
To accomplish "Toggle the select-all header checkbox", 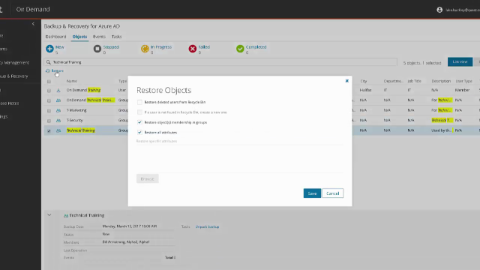I will (49, 82).
